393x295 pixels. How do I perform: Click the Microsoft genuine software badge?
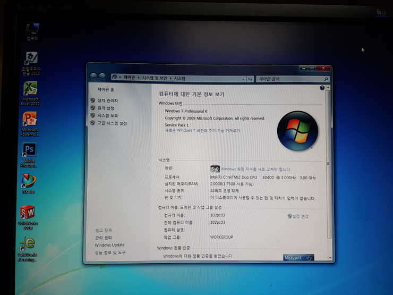coord(298,258)
